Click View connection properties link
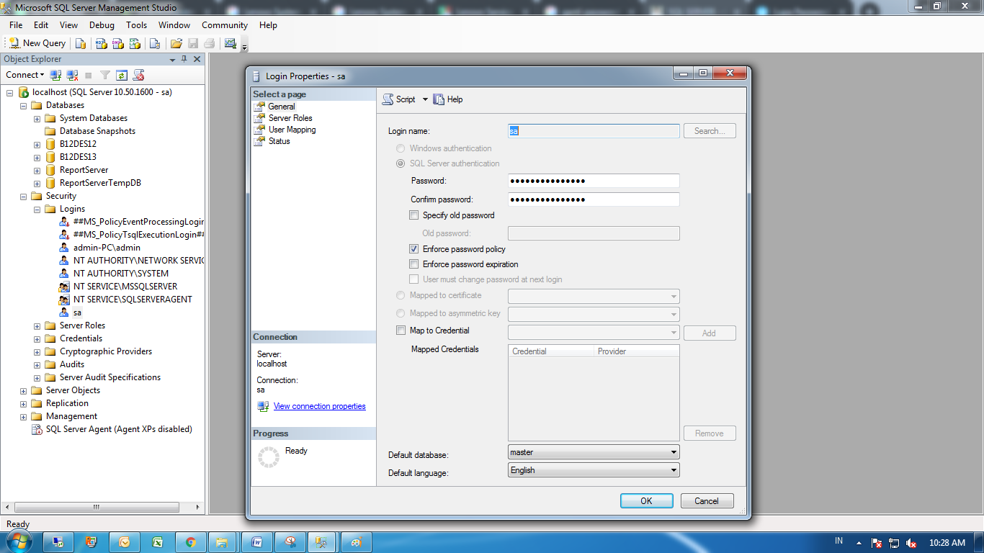Viewport: 984px width, 553px height. (319, 406)
